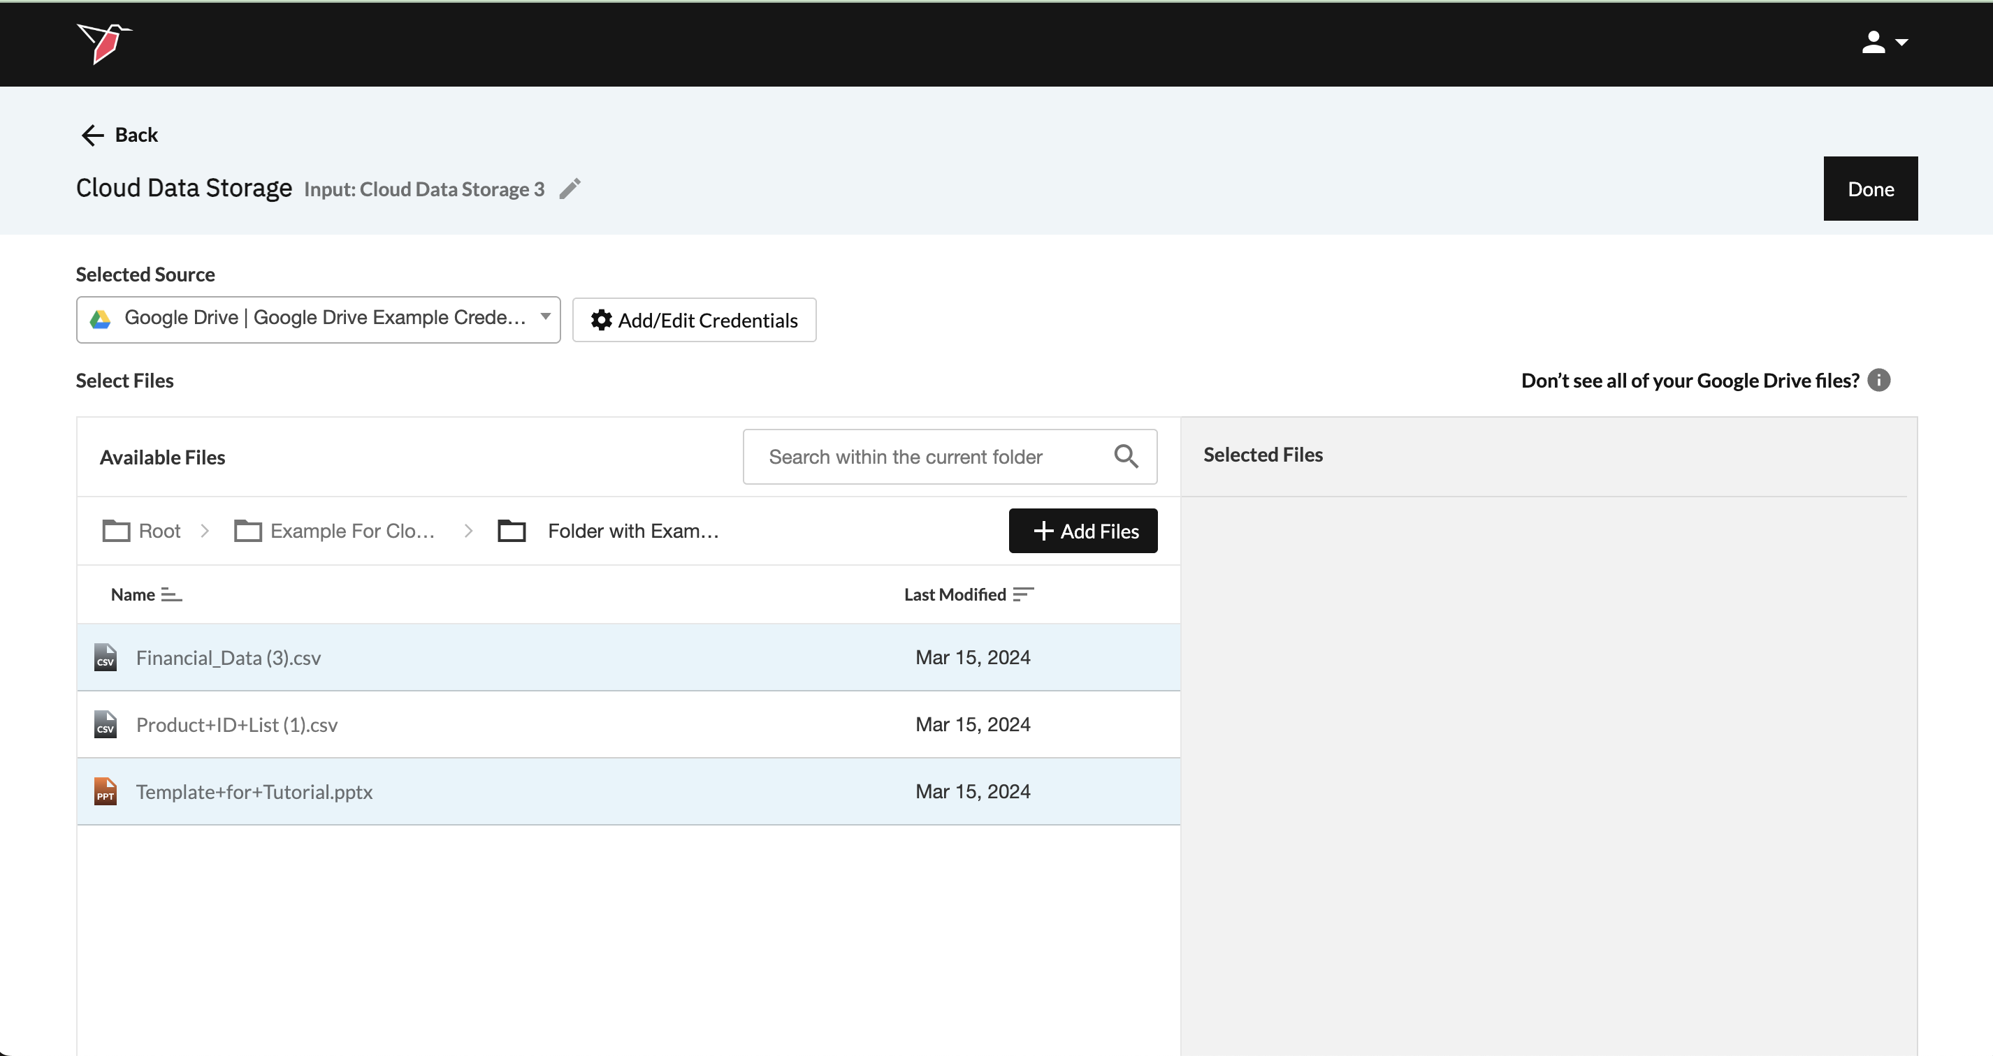The height and width of the screenshot is (1056, 1993).
Task: Edit input name with pencil icon
Action: click(x=570, y=189)
